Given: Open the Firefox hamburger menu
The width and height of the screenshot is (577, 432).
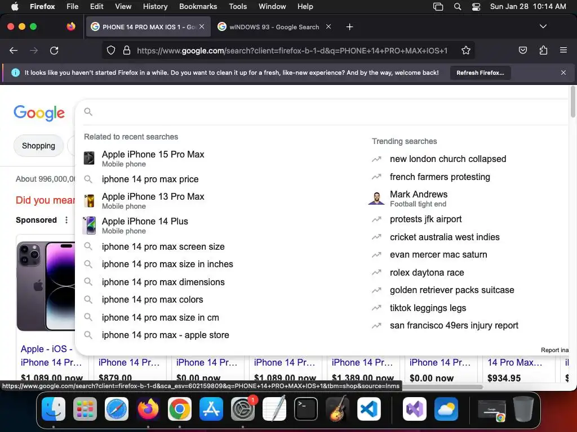Looking at the screenshot, I should (x=563, y=50).
